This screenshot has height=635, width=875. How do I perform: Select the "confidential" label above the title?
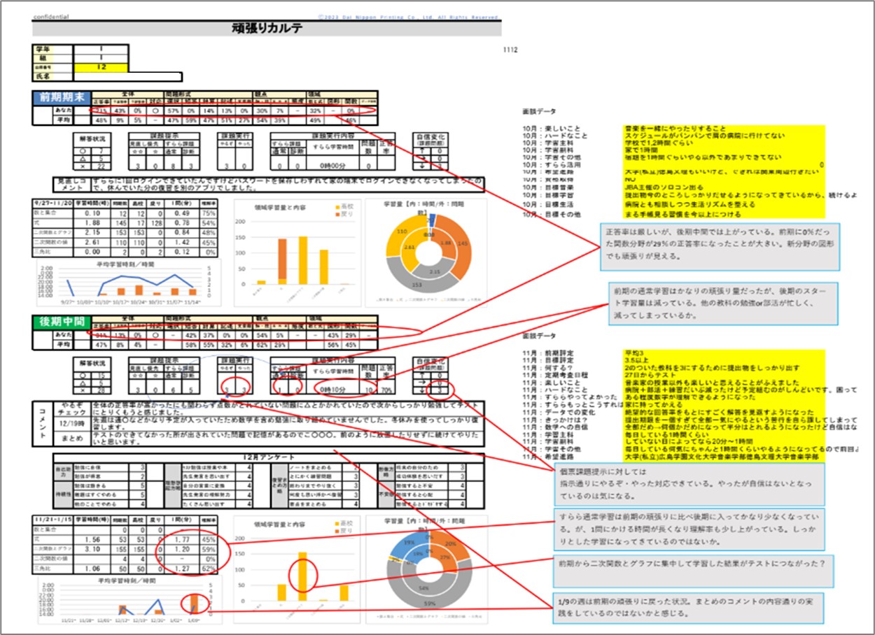(x=50, y=15)
